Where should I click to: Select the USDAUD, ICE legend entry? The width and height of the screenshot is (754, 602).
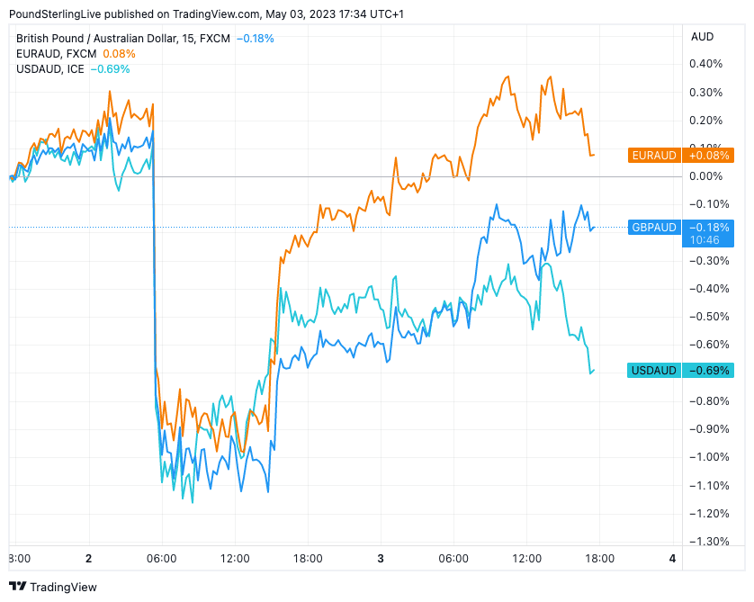[50, 69]
